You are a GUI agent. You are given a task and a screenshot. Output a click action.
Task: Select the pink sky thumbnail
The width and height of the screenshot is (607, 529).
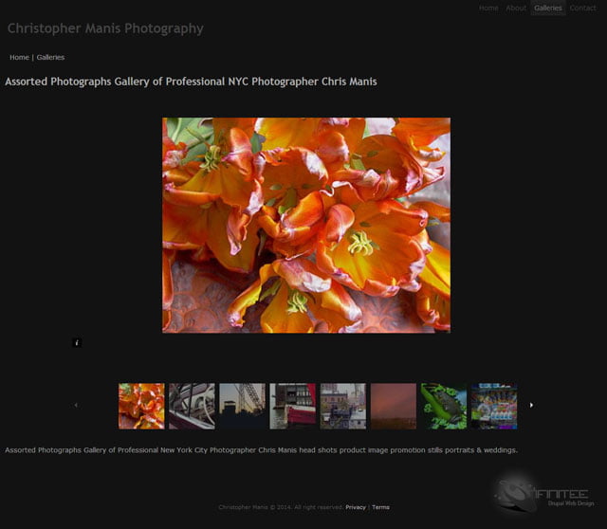click(394, 406)
